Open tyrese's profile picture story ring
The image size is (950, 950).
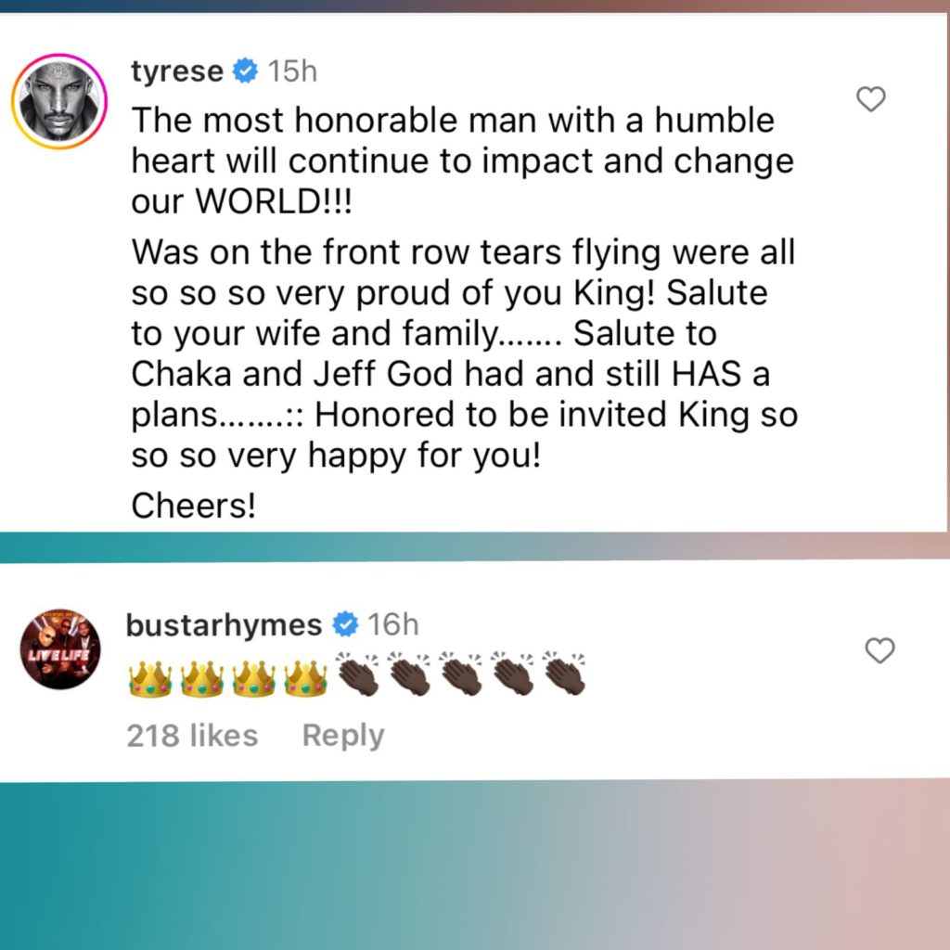(59, 101)
